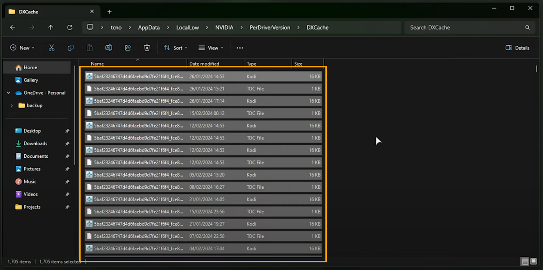
Task: Expand chevron after PerDriverVersion in address bar
Action: pos(299,28)
